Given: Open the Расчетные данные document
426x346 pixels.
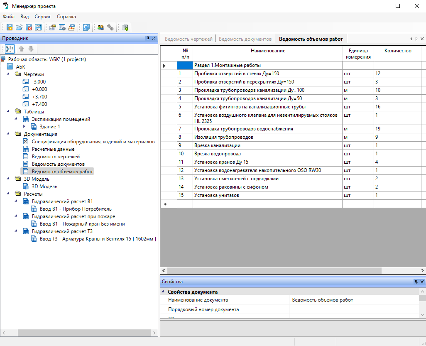Looking at the screenshot, I should pyautogui.click(x=53, y=149).
